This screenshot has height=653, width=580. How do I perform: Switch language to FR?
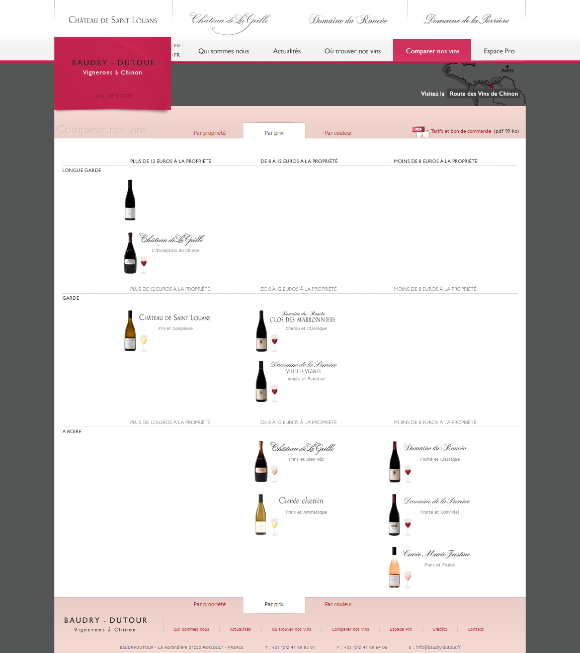[177, 55]
